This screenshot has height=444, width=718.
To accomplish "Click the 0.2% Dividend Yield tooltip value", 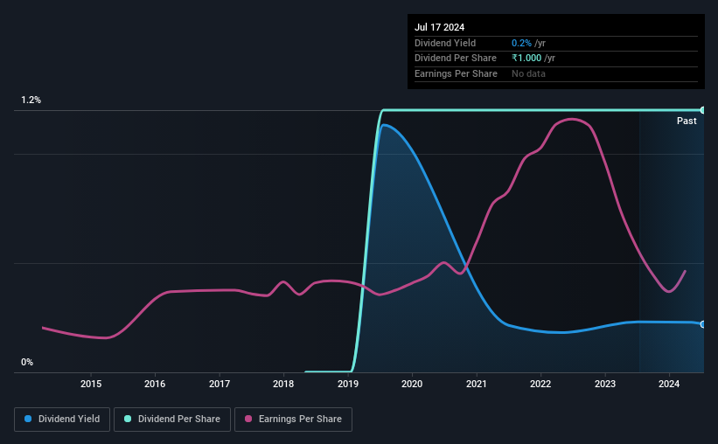I will pos(521,43).
